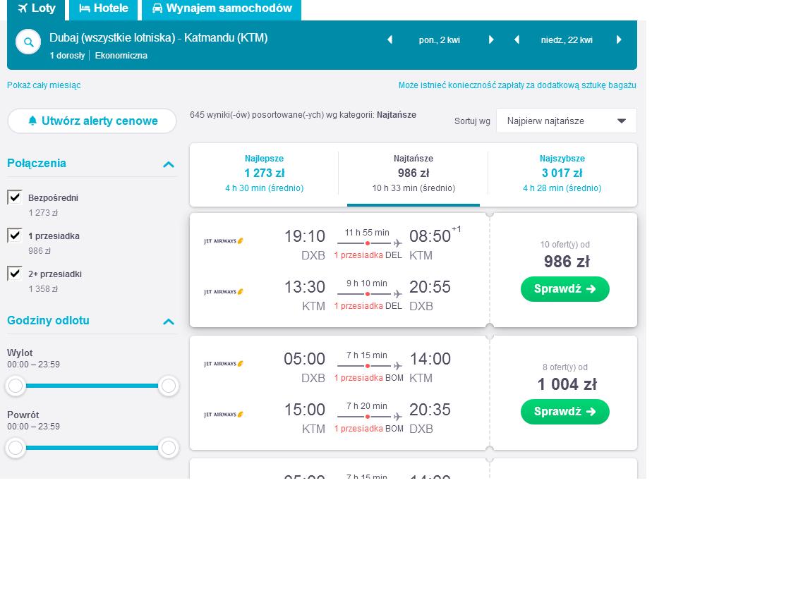Viewport: 791px width, 593px height.
Task: Collapse the Połączenia filter section
Action: click(x=169, y=164)
